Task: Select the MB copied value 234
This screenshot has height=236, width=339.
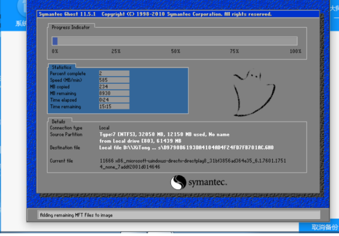Action: (x=114, y=87)
